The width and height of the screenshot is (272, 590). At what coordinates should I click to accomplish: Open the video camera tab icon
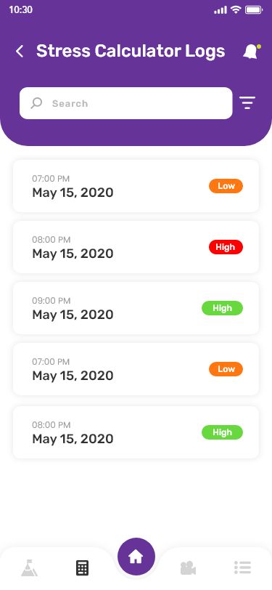coord(188,567)
